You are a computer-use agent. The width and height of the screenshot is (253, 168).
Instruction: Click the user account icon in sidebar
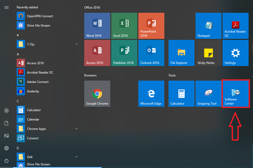click(7, 111)
